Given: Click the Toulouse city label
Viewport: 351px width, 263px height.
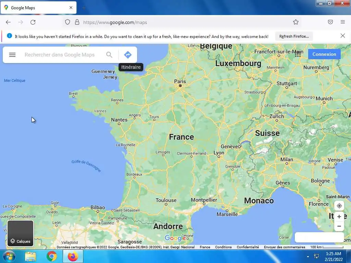Looking at the screenshot, I should click(166, 200).
